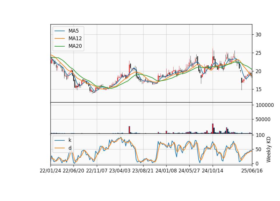Click the 23/08/21 date label

[x=143, y=171]
